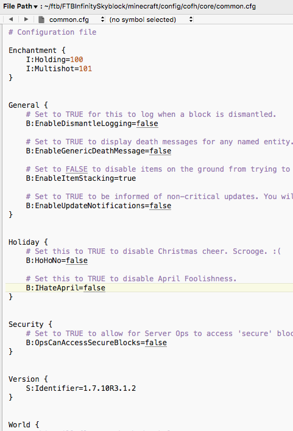Click false after OpsCanAccessSecureBlocks
The height and width of the screenshot is (431, 293).
pos(156,343)
